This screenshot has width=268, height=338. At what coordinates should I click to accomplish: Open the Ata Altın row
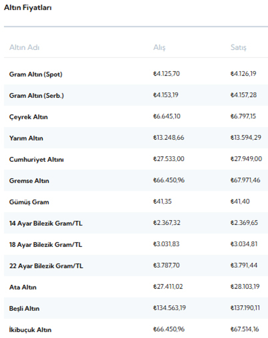[136, 287]
